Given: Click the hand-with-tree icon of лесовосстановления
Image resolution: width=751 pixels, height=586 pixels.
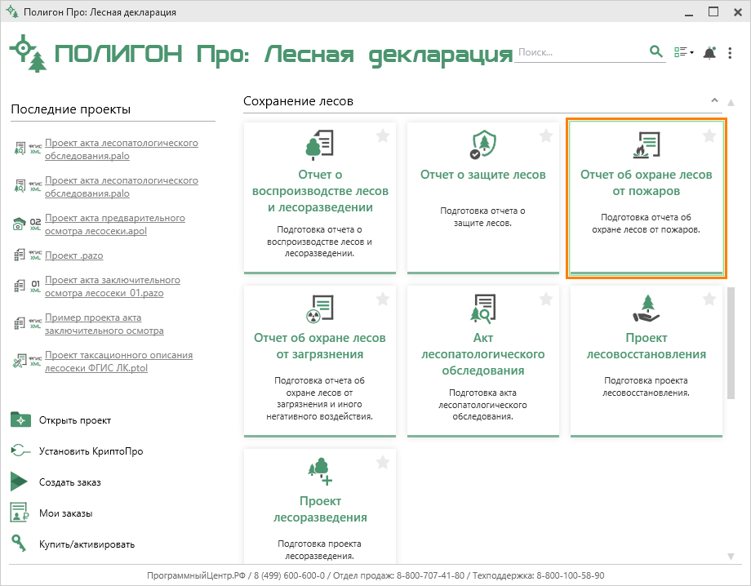Looking at the screenshot, I should [x=647, y=309].
